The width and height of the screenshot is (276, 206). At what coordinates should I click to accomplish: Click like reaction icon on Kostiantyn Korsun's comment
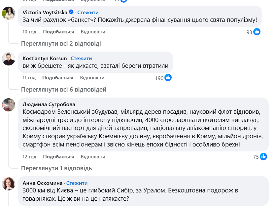pyautogui.click(x=168, y=78)
